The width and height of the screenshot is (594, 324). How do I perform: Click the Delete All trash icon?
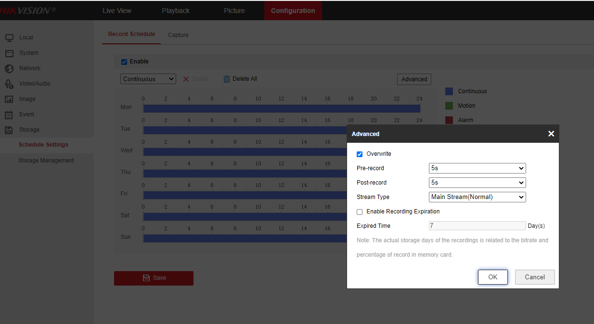(x=227, y=79)
